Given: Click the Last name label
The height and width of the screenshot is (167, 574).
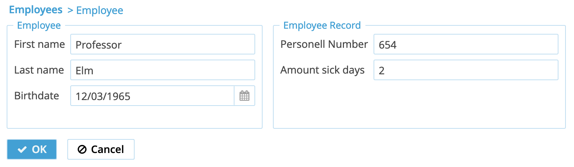Looking at the screenshot, I should pos(39,70).
